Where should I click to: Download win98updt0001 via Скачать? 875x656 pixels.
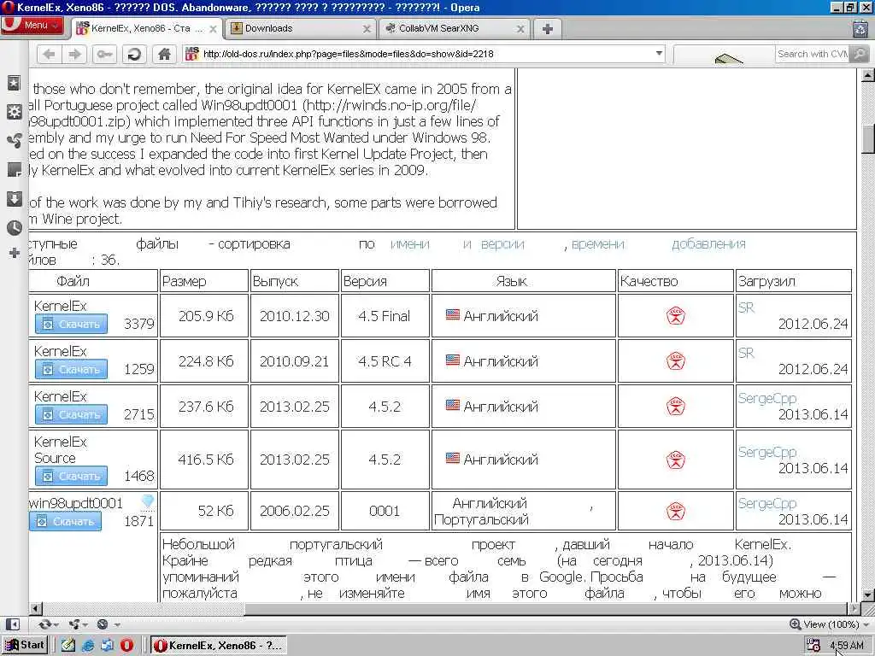coord(66,522)
